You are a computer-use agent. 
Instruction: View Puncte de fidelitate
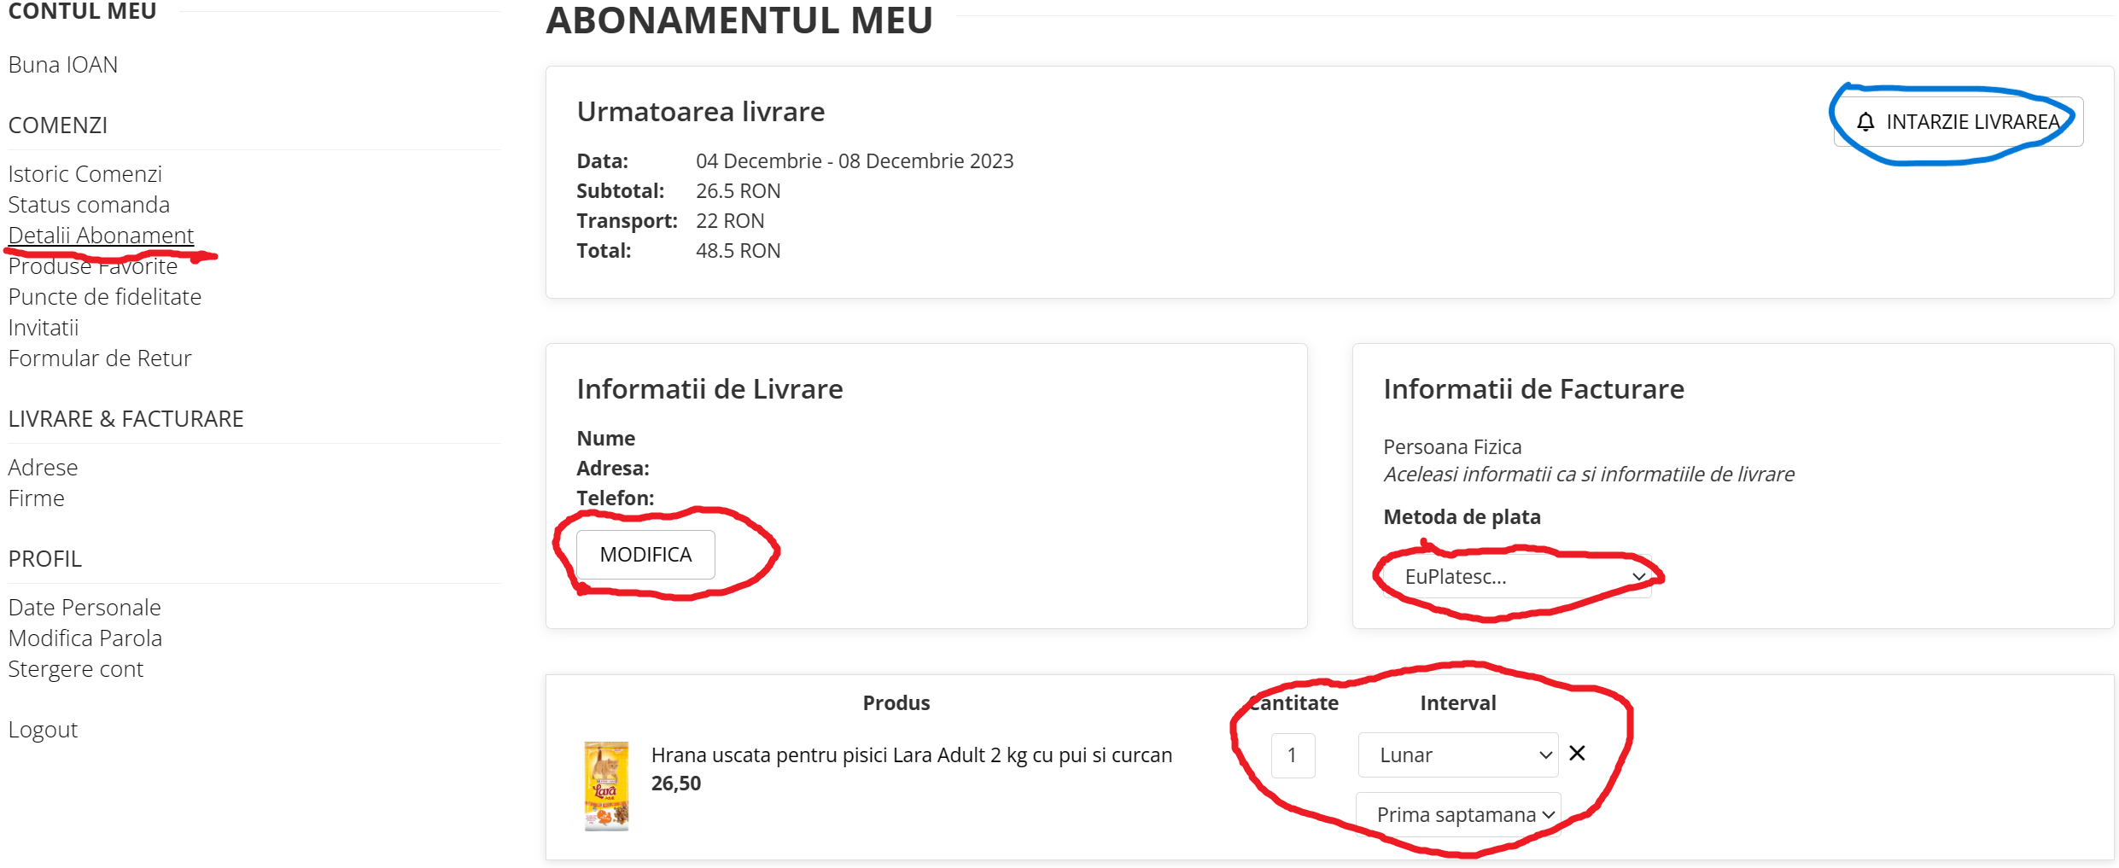point(104,297)
